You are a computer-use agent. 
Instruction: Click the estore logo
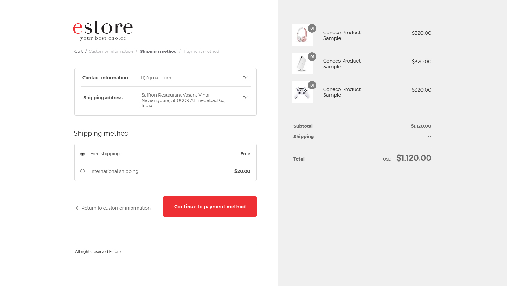103,30
